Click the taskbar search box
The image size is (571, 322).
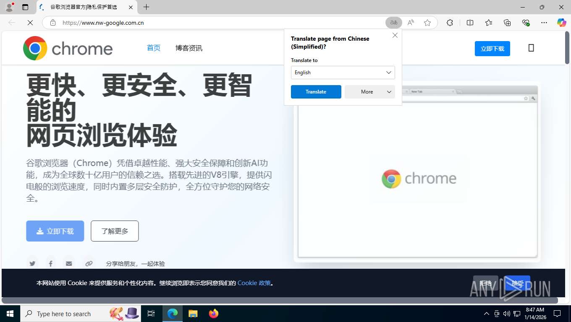click(x=81, y=314)
